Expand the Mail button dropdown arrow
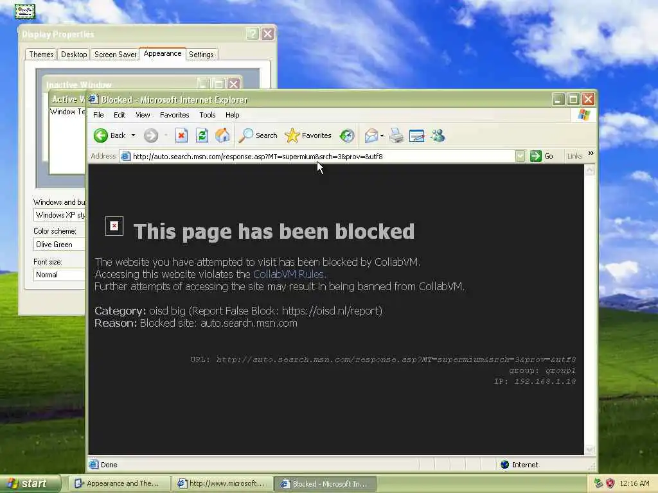This screenshot has width=658, height=493. pyautogui.click(x=382, y=135)
